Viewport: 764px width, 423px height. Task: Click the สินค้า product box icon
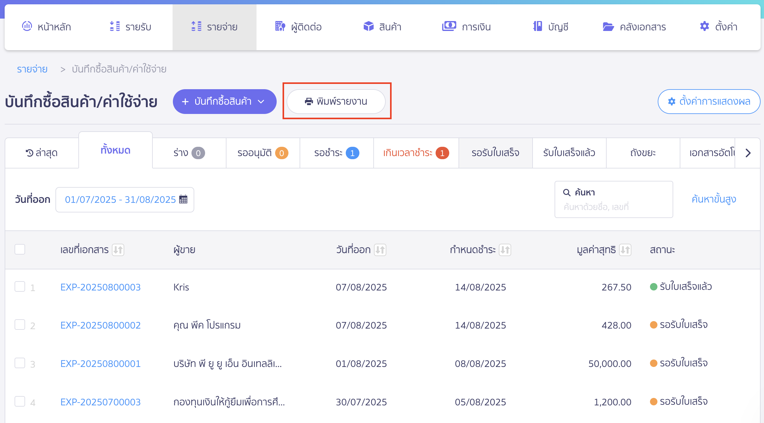coord(368,26)
